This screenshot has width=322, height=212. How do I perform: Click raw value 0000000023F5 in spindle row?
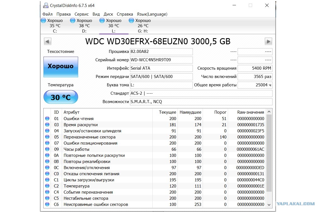[251, 131]
